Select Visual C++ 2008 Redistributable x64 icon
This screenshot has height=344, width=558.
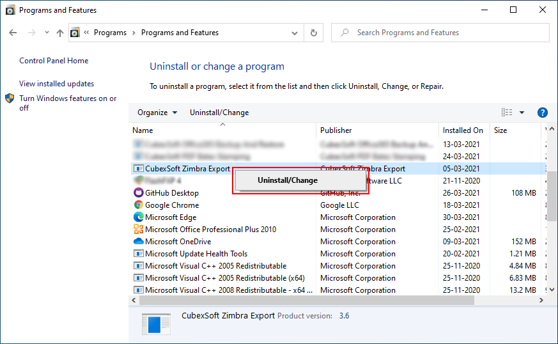tap(139, 290)
